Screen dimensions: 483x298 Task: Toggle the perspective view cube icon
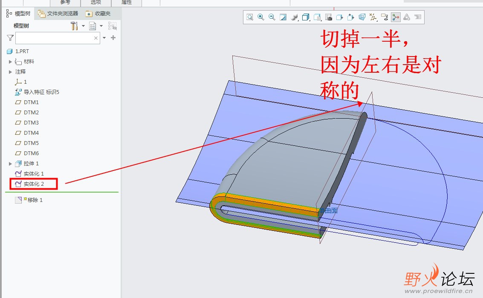pos(362,17)
